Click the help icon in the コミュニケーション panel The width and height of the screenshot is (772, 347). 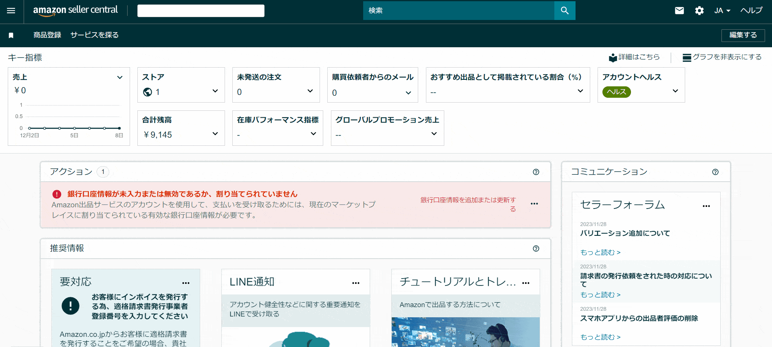715,172
